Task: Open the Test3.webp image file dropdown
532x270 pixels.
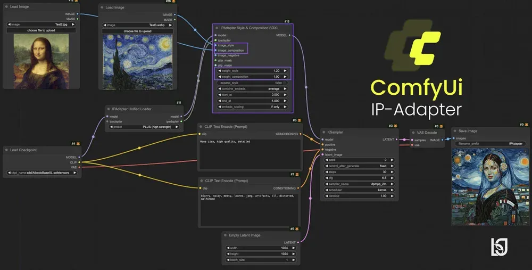Action: click(x=137, y=25)
